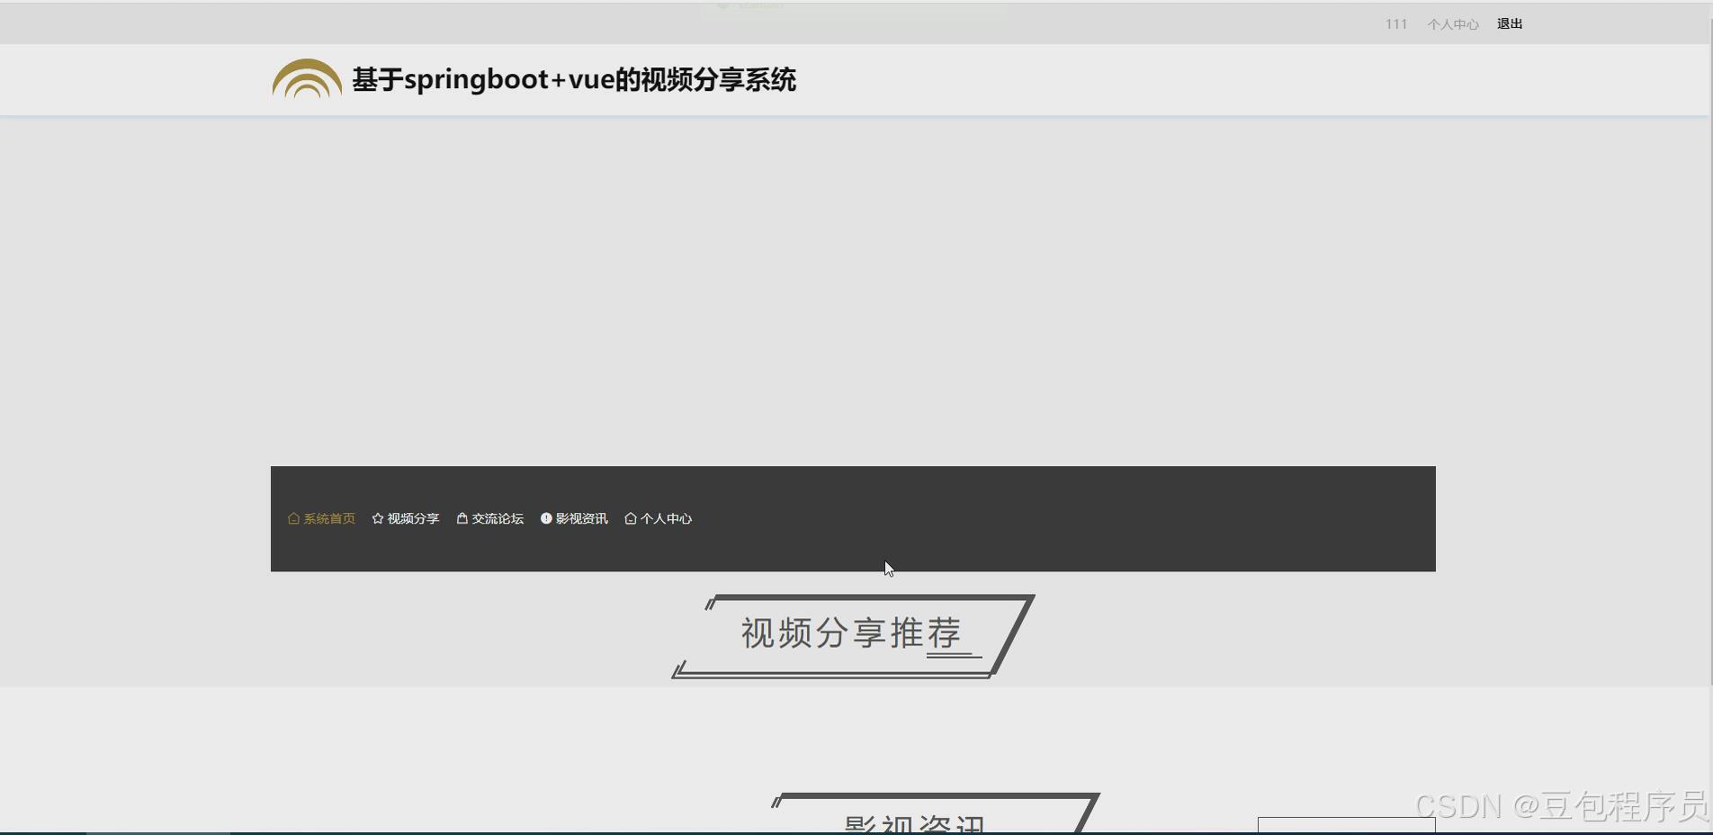Open the 交流论坛 forum page

[497, 518]
